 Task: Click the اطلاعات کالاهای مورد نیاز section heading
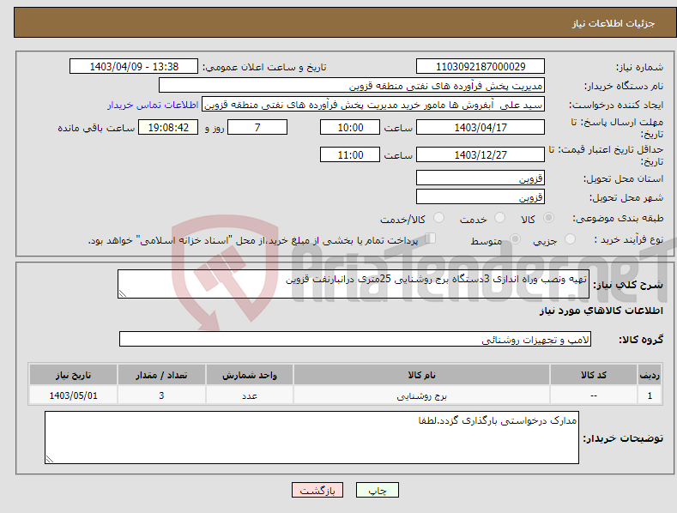[601, 311]
